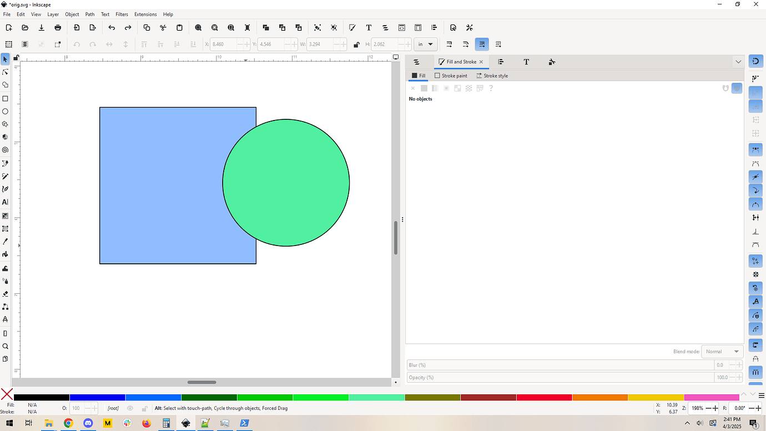
Task: Toggle layer lock in status bar
Action: (x=144, y=408)
